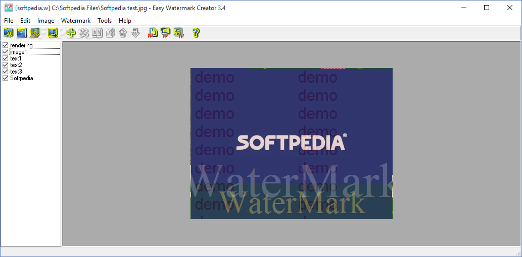Click the grayed-out duplicate layer icon
522x257 pixels.
pyautogui.click(x=111, y=33)
